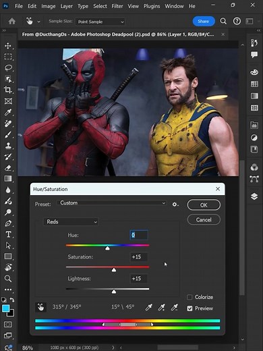This screenshot has width=263, height=351.
Task: Enable the Colorize checkbox
Action: [189, 297]
